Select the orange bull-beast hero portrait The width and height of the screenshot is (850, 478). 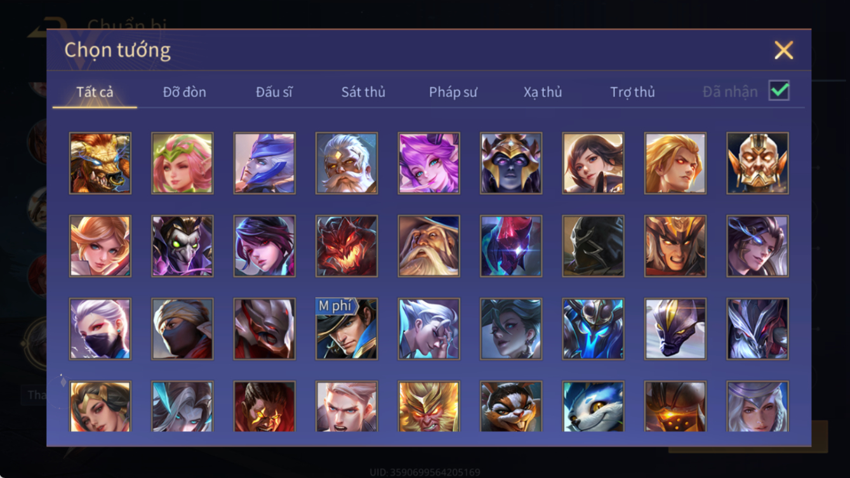pyautogui.click(x=100, y=163)
